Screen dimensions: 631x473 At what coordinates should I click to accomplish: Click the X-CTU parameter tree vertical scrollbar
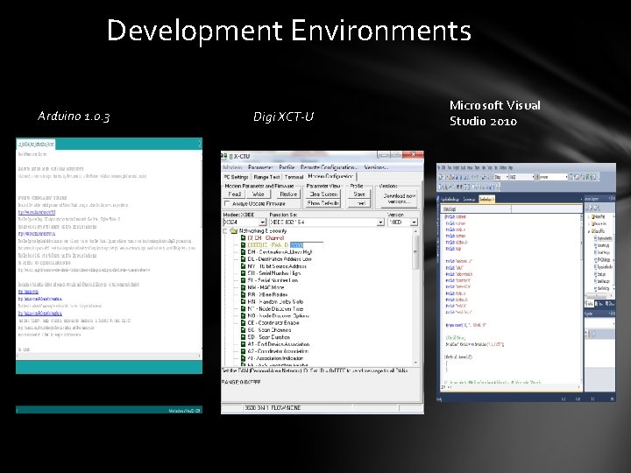pyautogui.click(x=416, y=297)
